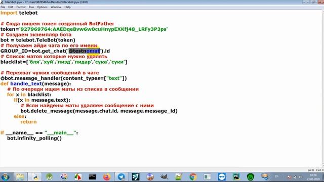The height and width of the screenshot is (182, 324).
Task: Launch Firefox from the taskbar
Action: (x=107, y=177)
